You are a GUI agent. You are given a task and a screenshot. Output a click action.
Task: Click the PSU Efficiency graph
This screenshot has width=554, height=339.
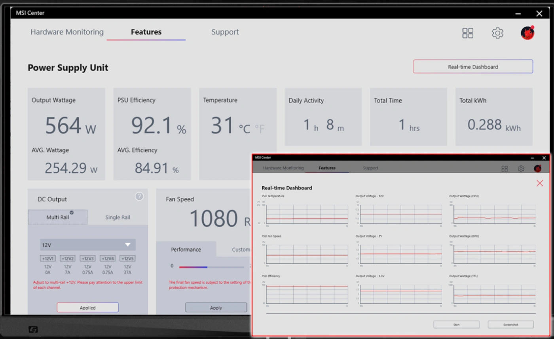click(307, 294)
